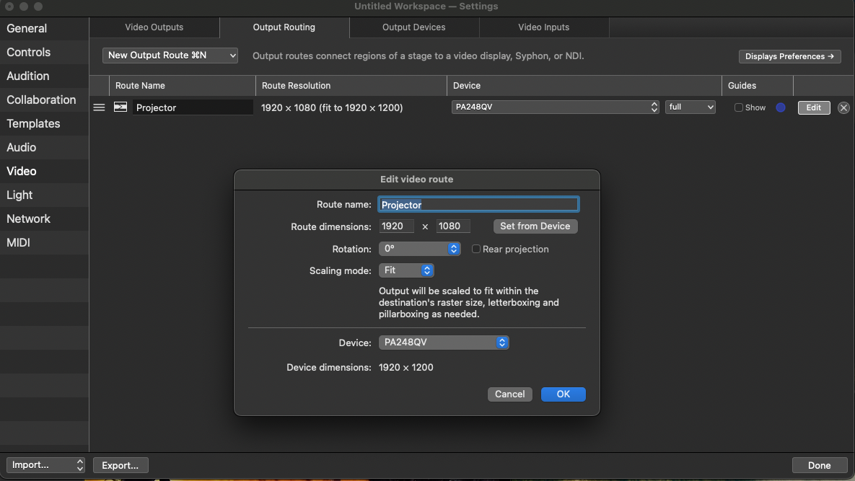Click the blue guide color dot
This screenshot has height=481, width=855.
point(780,107)
